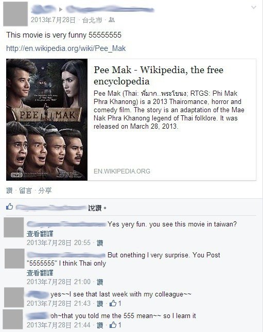Viewport: 263px width, 332px height.
Task: Click the friends audience icon beside 台北市
Action: (x=111, y=20)
